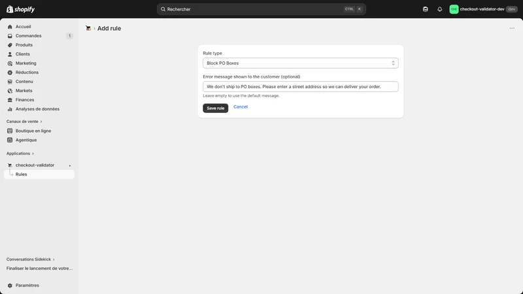Screen dimensions: 523x294
Task: Click the Marketing target icon
Action: pyautogui.click(x=10, y=63)
